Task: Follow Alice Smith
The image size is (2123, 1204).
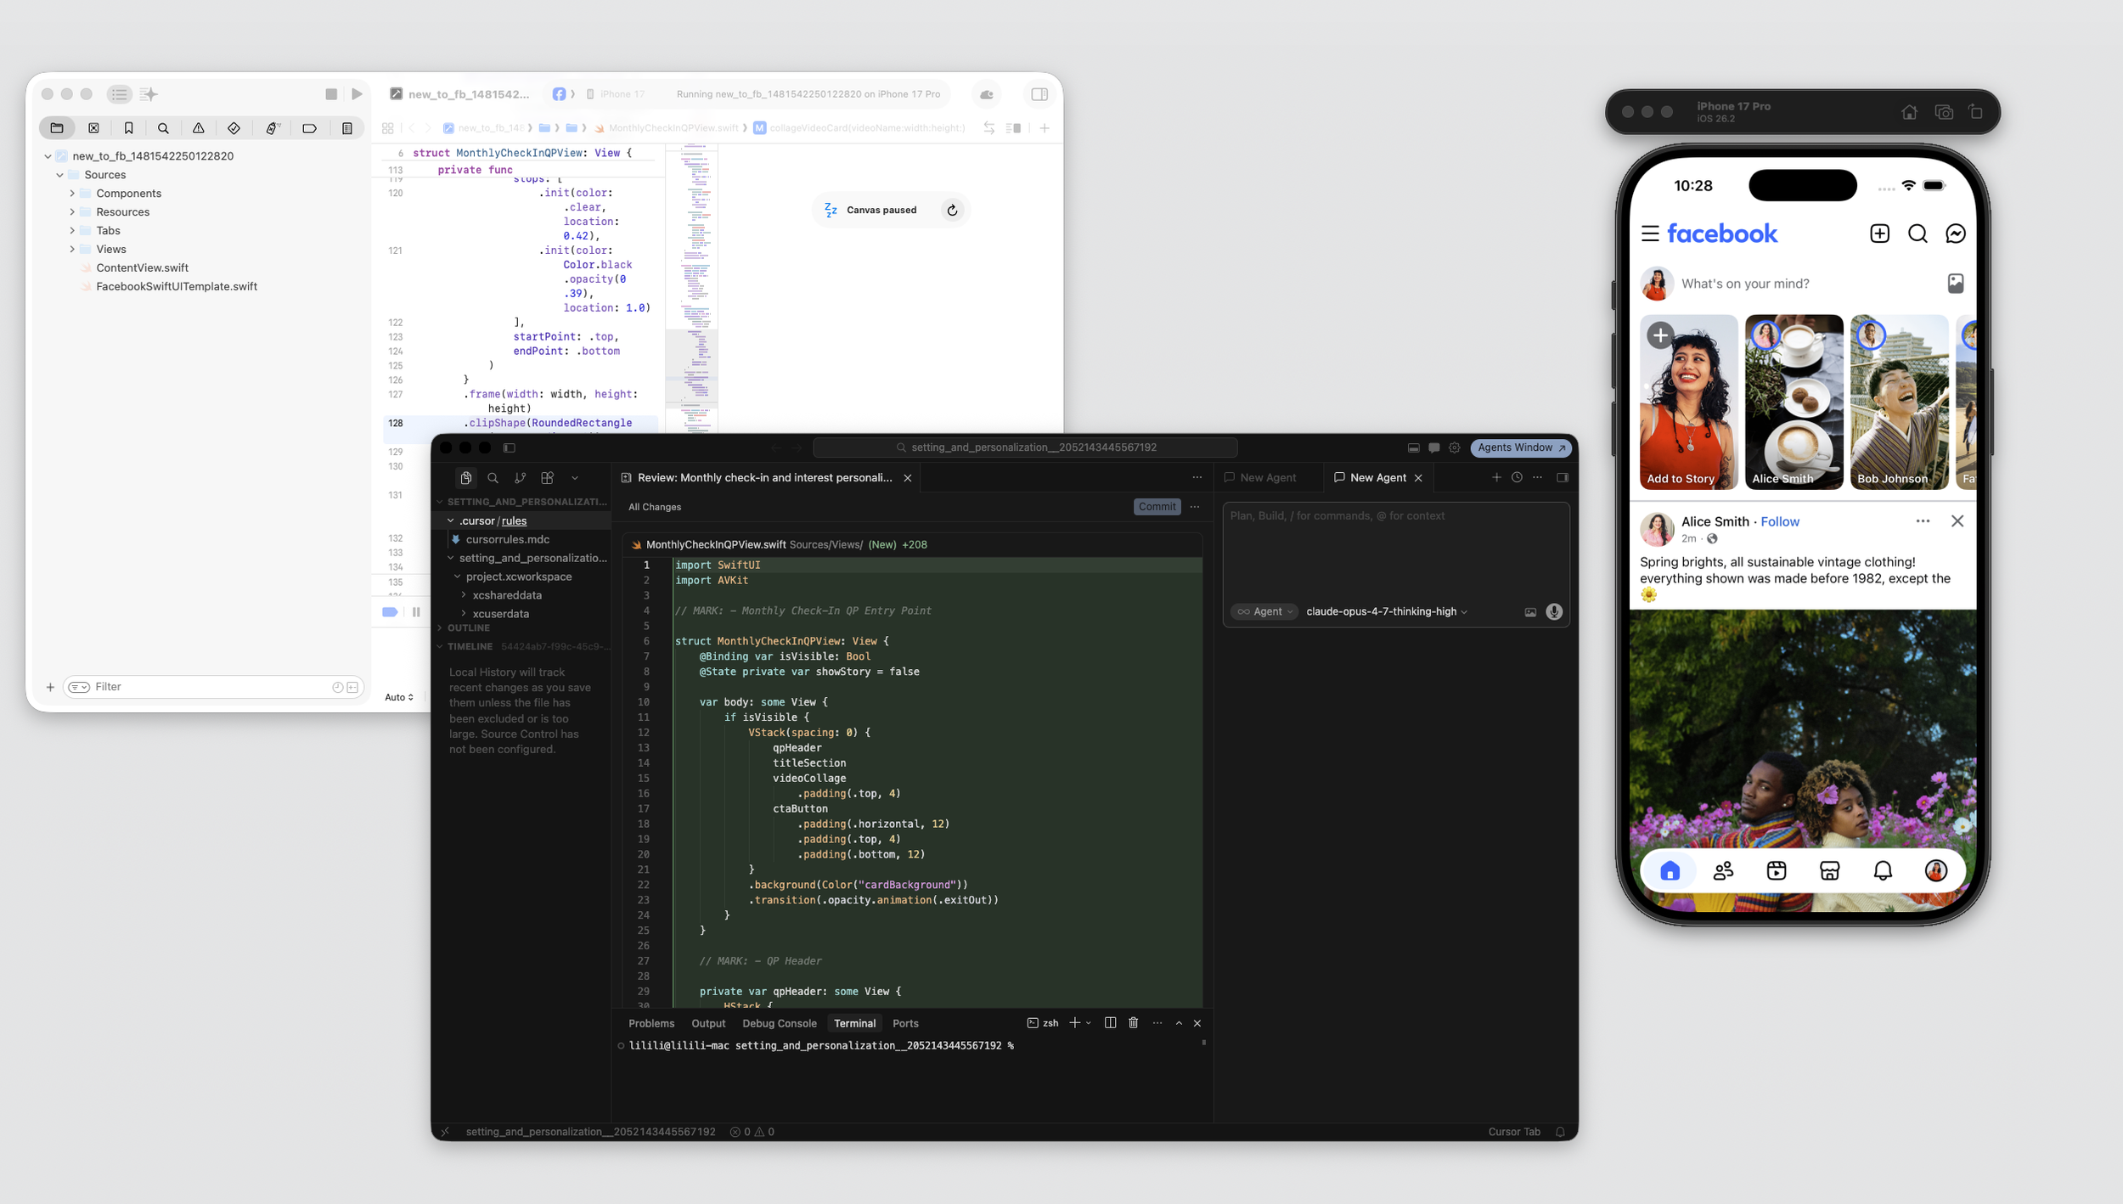Action: [1780, 522]
